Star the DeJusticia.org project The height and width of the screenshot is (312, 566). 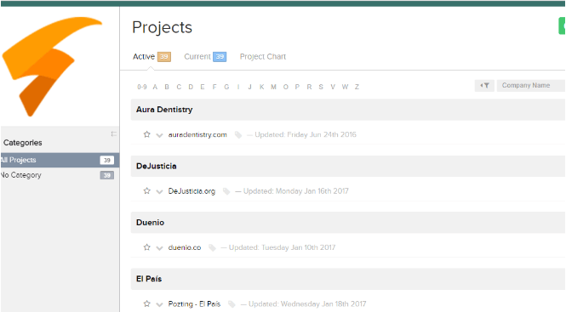[146, 190]
